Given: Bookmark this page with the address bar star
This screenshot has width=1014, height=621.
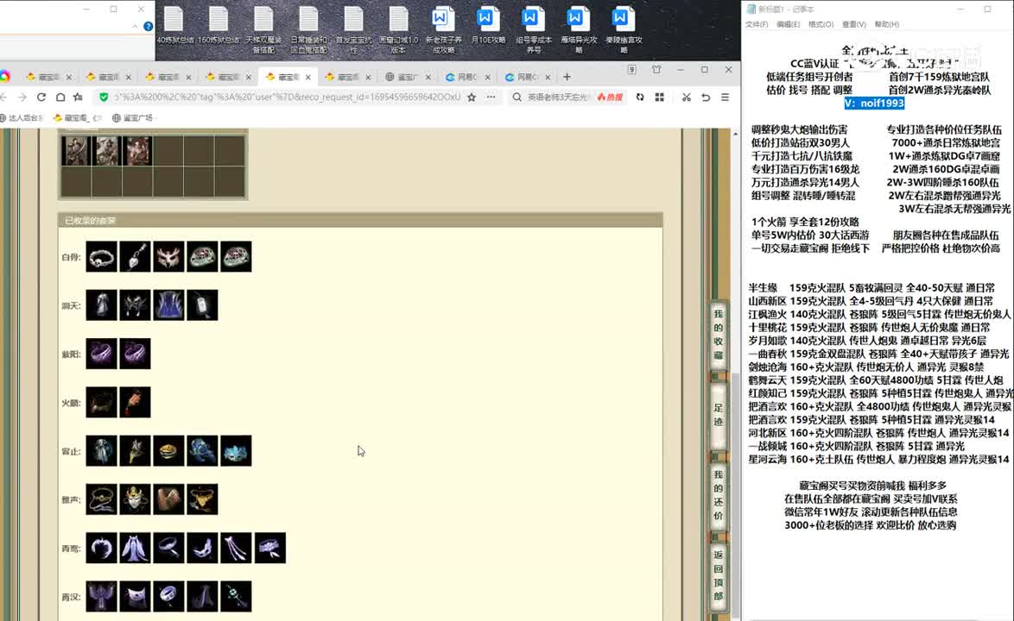Looking at the screenshot, I should click(x=472, y=97).
